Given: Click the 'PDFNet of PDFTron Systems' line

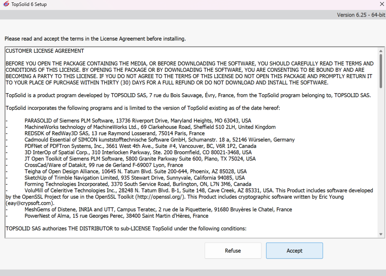Looking at the screenshot, I should coord(140,146).
